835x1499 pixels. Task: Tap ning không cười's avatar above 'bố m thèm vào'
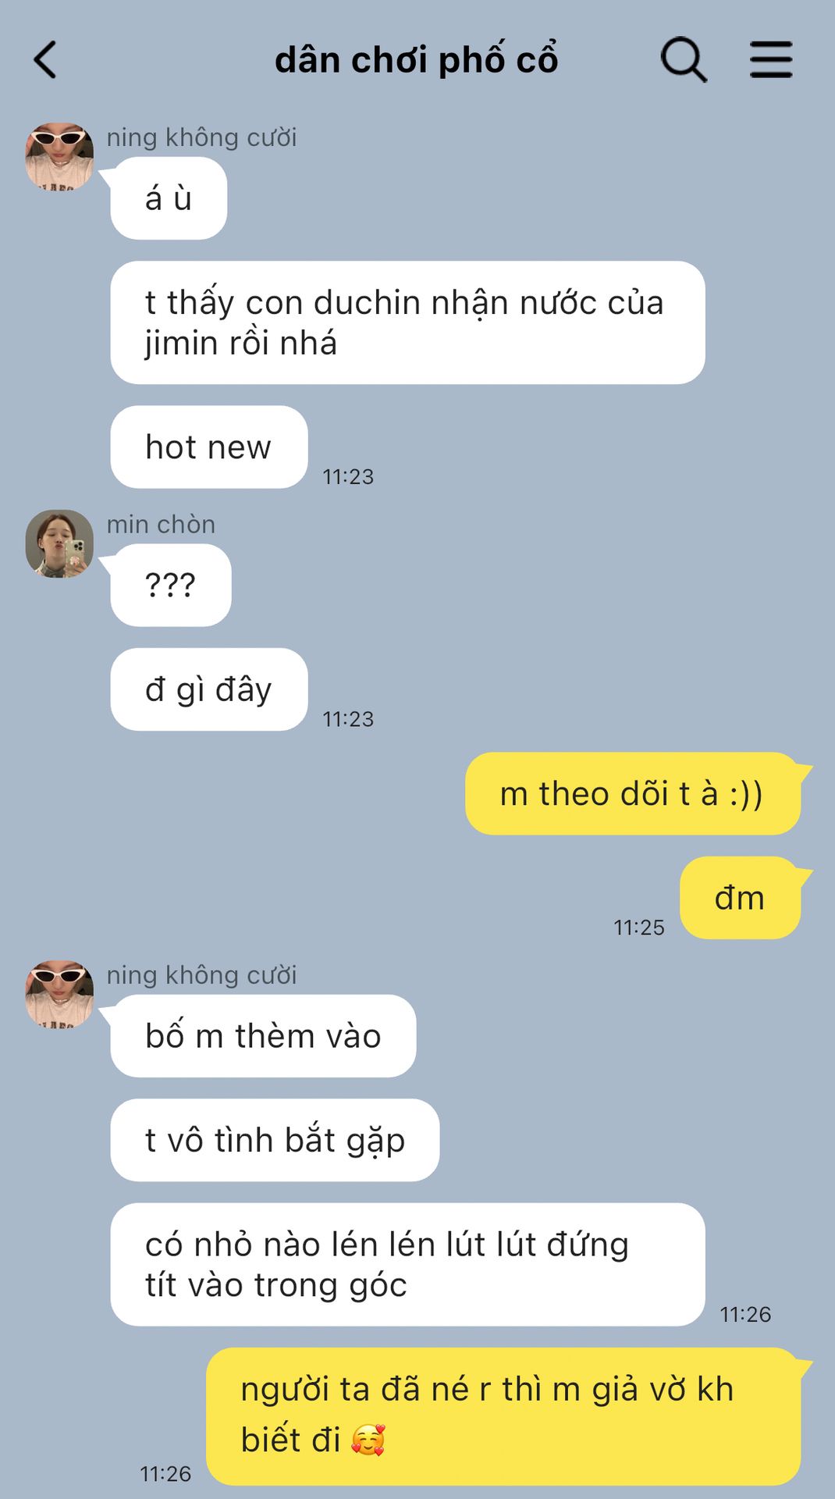[x=59, y=994]
